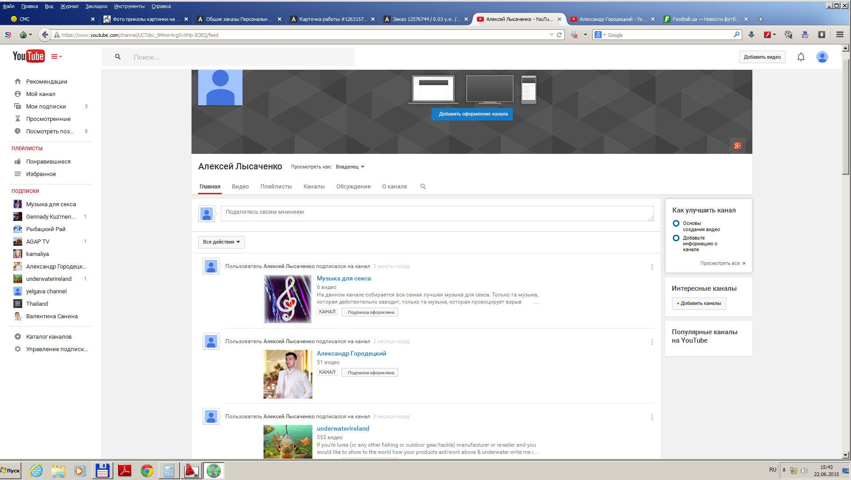Open Мой канал in the sidebar
The image size is (851, 480).
pyautogui.click(x=41, y=94)
